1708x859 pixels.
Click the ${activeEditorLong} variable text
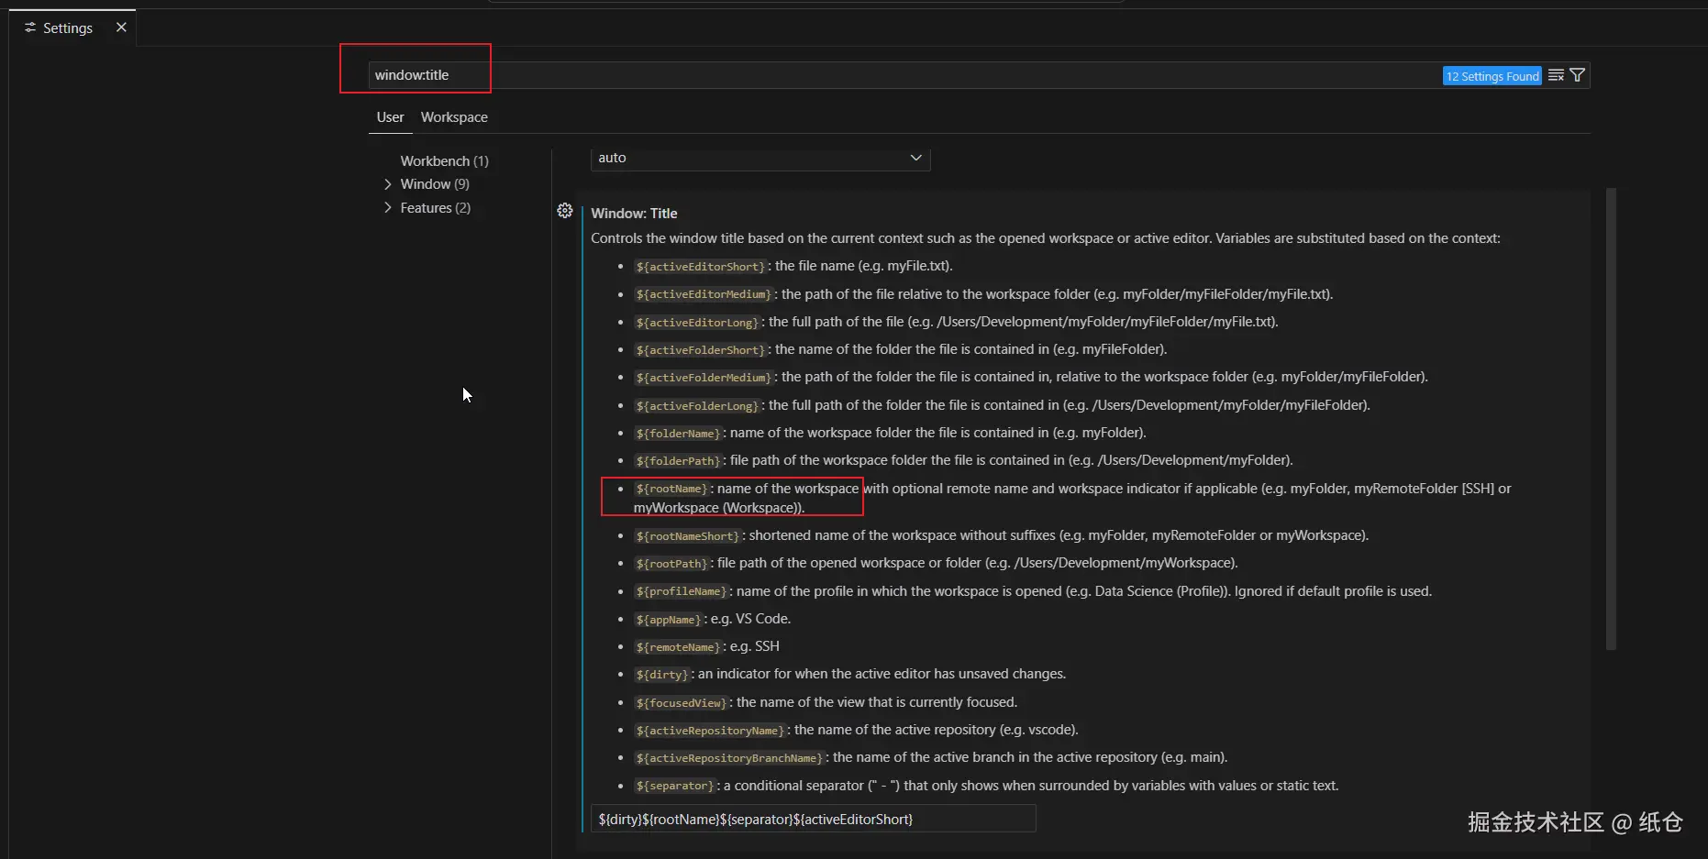(x=697, y=323)
